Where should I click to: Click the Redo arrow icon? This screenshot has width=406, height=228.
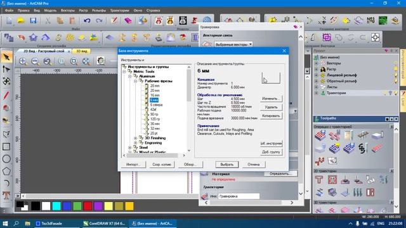(99, 20)
